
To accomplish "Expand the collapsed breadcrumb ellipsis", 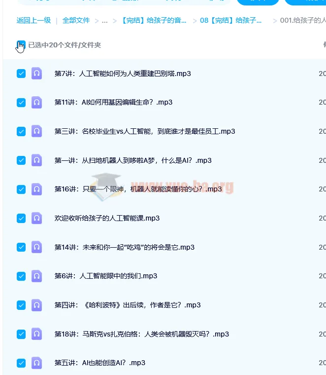I will [x=104, y=21].
